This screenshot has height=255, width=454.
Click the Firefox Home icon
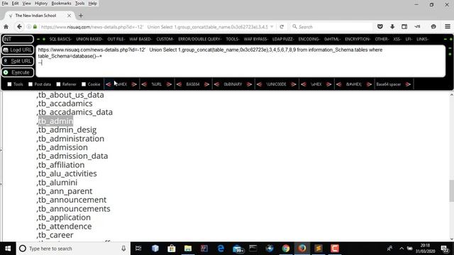[6, 27]
